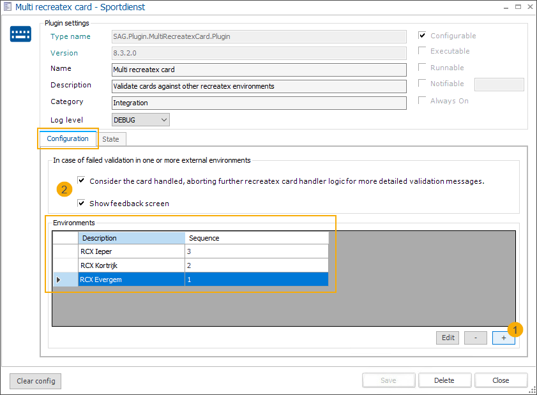The height and width of the screenshot is (395, 537).
Task: Click the plus button to add environment
Action: pos(503,338)
